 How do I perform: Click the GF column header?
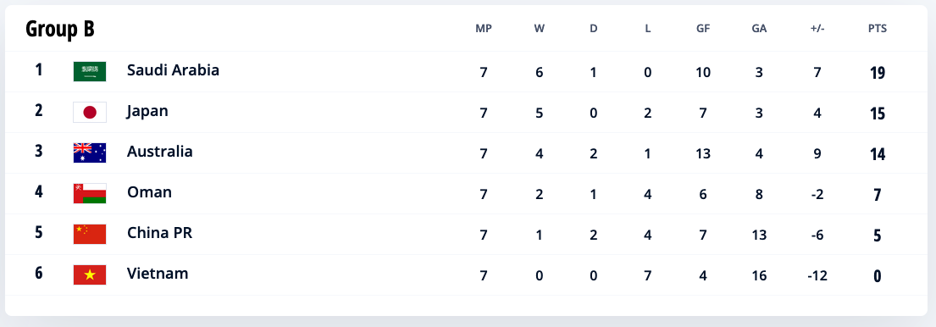(703, 29)
